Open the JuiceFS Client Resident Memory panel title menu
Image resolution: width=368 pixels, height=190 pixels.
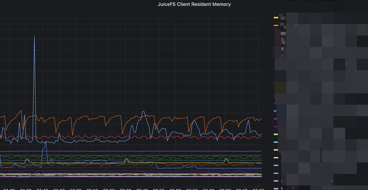[x=194, y=4]
